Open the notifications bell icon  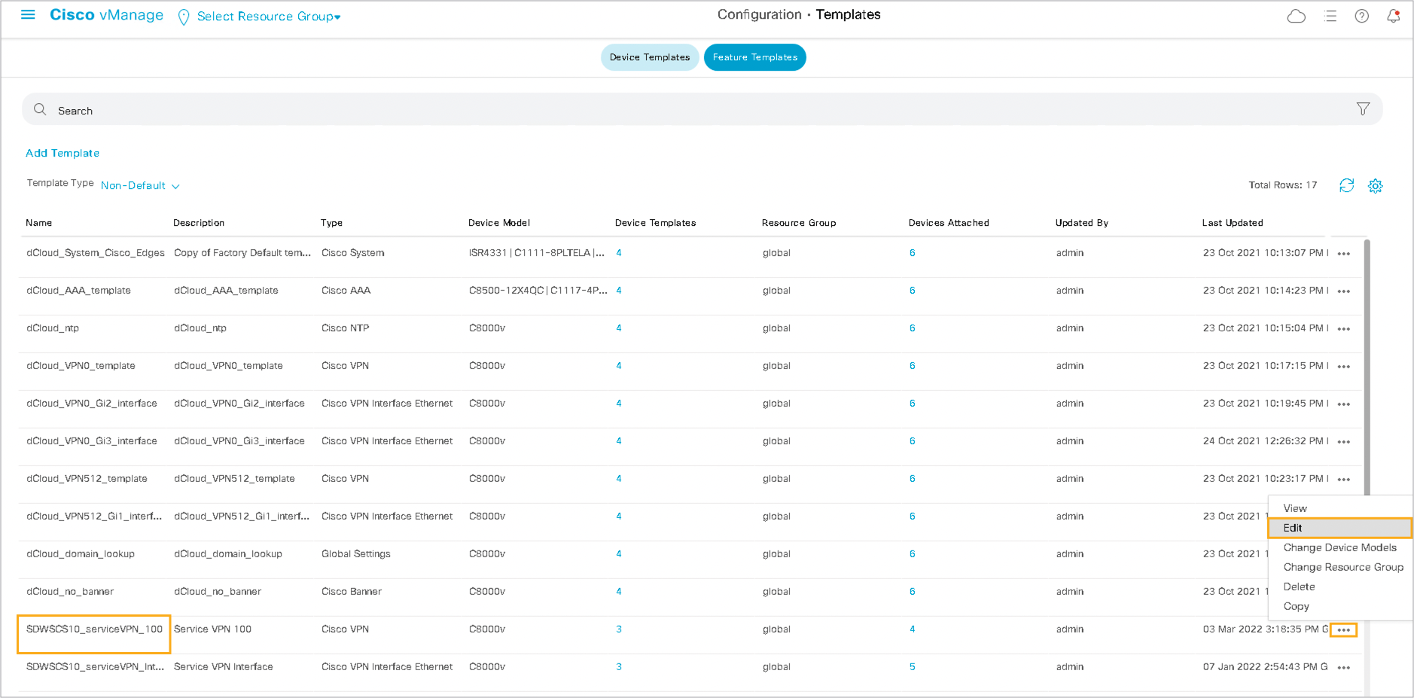click(1393, 16)
